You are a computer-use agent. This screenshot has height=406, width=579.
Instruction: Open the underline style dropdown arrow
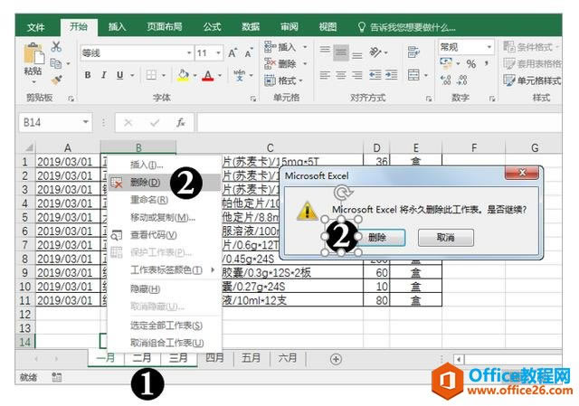(x=132, y=76)
